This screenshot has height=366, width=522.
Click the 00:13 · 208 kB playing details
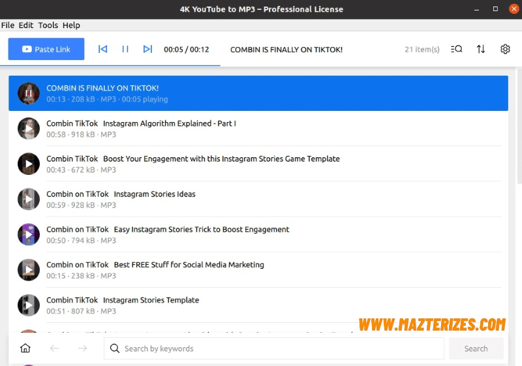tap(107, 99)
